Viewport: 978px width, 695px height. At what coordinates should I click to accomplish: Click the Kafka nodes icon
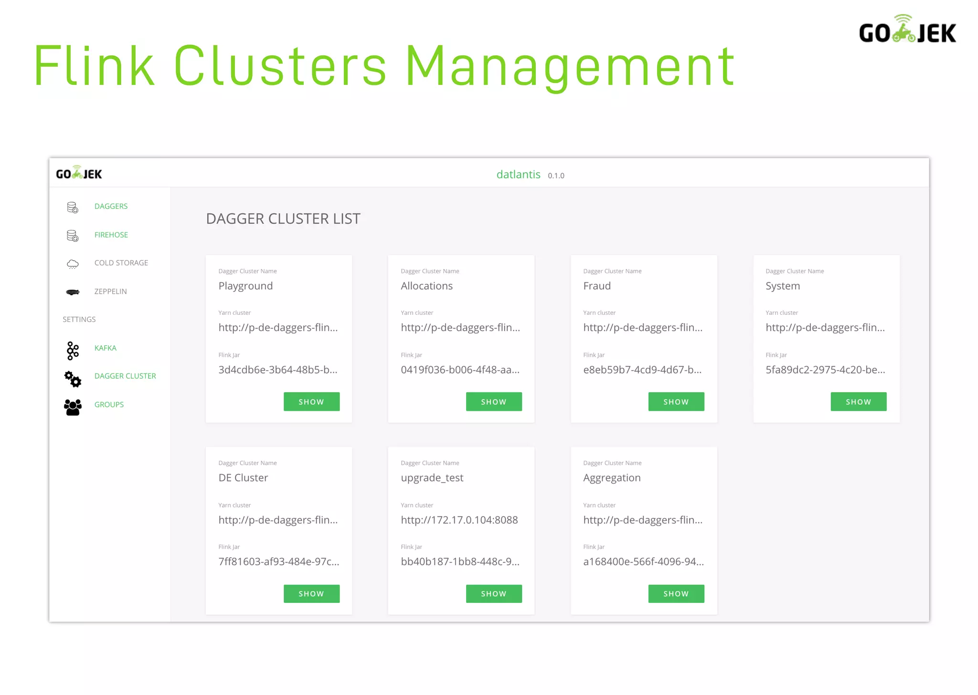(x=73, y=351)
